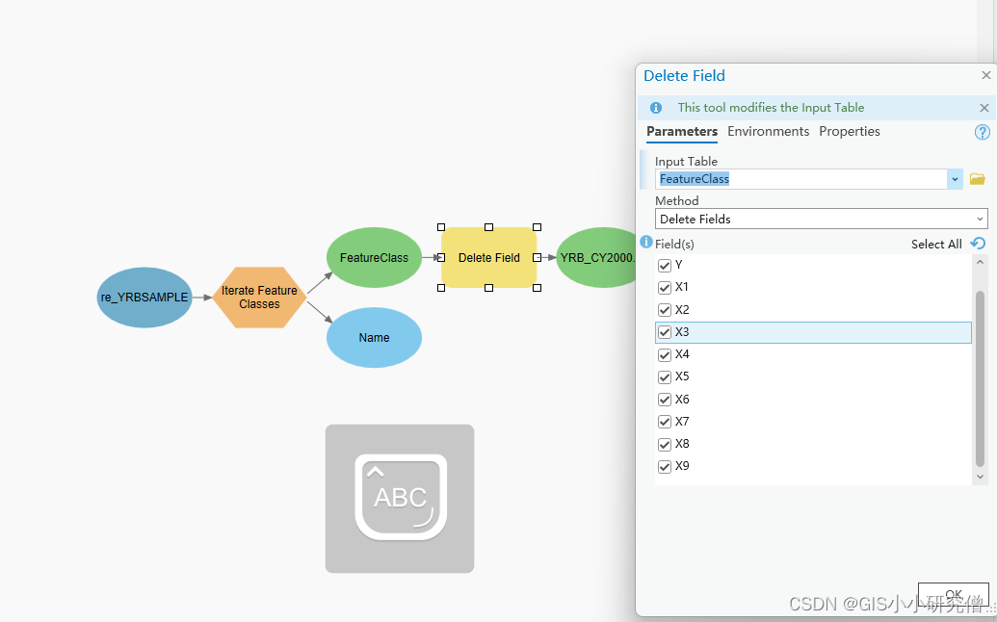
Task: Click the OK button
Action: coord(953,595)
